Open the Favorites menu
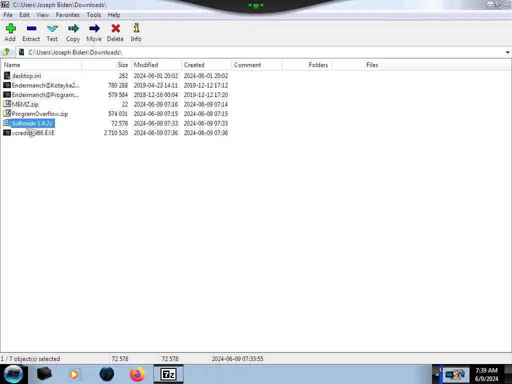 tap(67, 15)
